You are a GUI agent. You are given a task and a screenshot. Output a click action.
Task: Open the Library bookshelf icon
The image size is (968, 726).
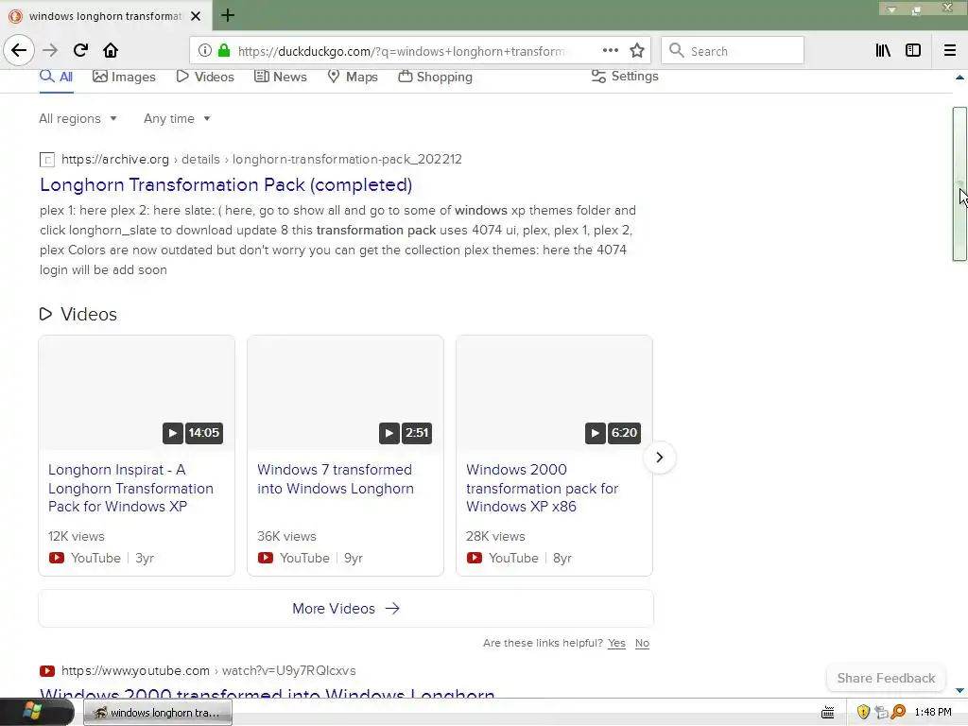(x=883, y=51)
